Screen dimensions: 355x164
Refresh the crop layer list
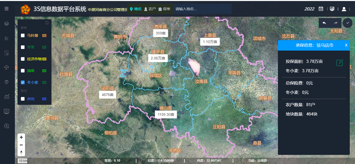click(47, 23)
